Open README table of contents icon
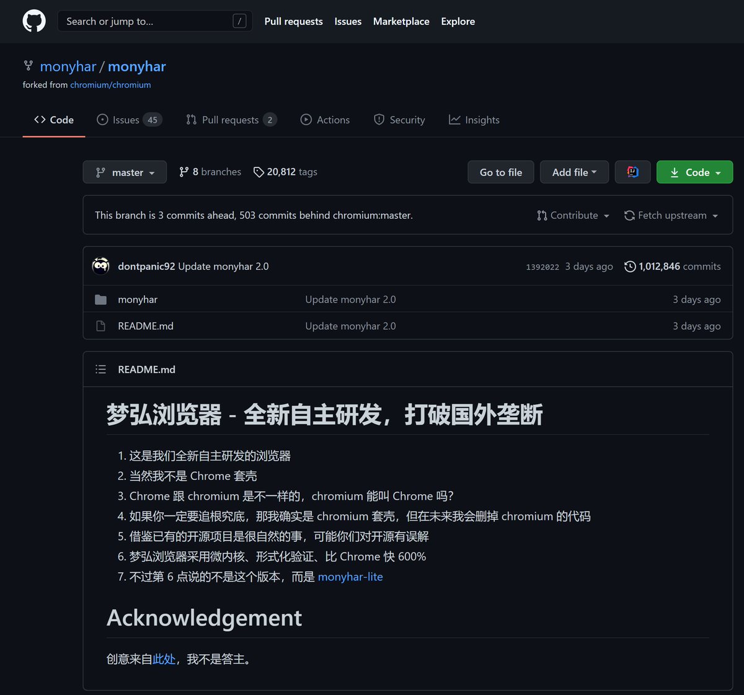 pyautogui.click(x=100, y=370)
